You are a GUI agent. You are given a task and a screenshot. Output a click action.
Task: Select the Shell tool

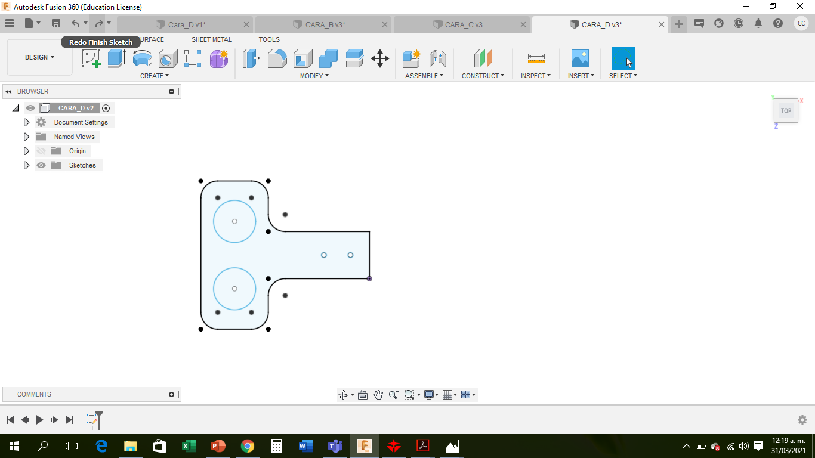pos(302,58)
